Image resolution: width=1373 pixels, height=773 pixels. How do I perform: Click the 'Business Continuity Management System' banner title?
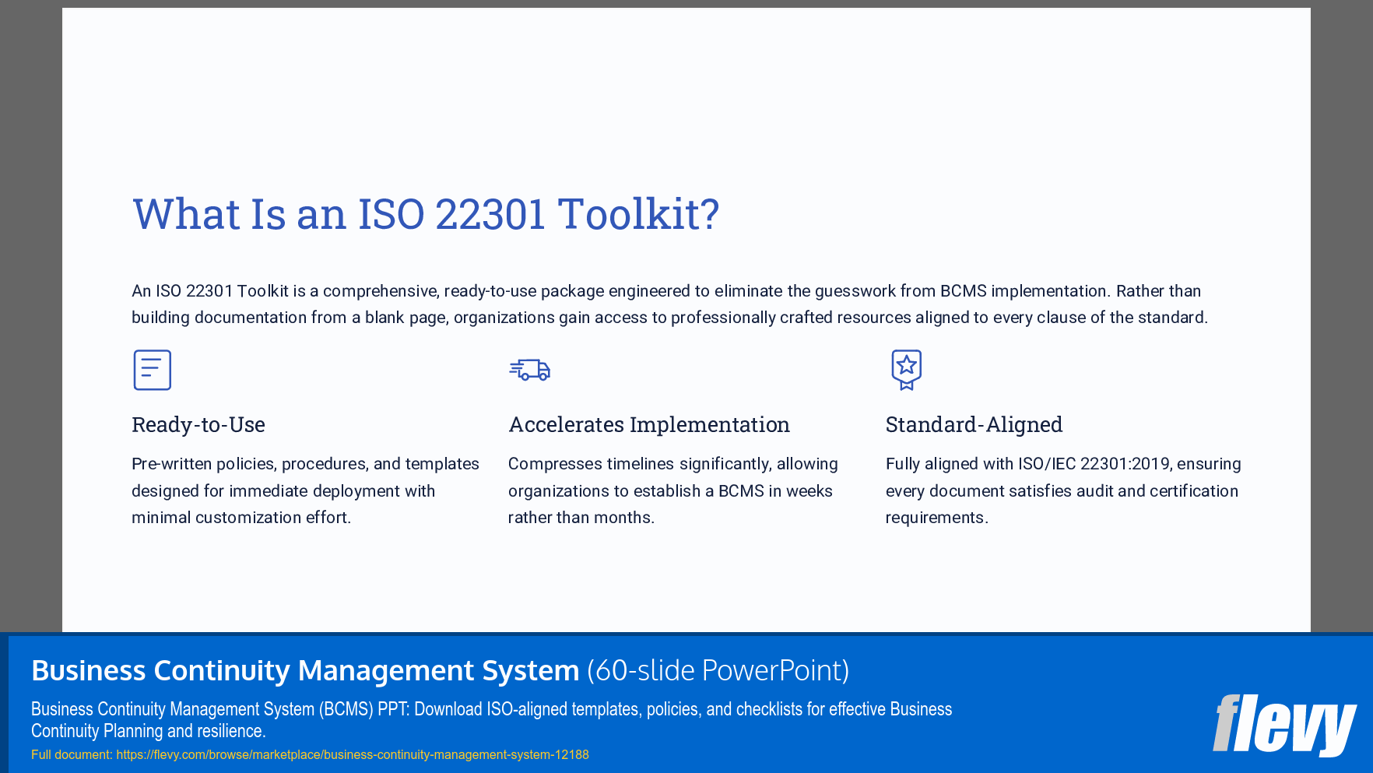pyautogui.click(x=305, y=670)
